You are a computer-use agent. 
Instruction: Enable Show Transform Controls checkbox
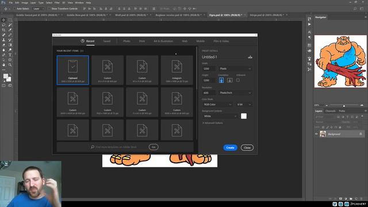coord(49,9)
